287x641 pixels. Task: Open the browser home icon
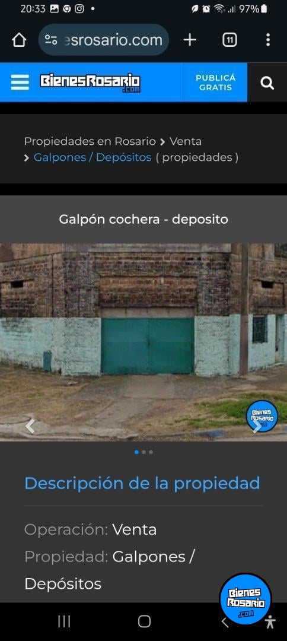click(x=19, y=40)
